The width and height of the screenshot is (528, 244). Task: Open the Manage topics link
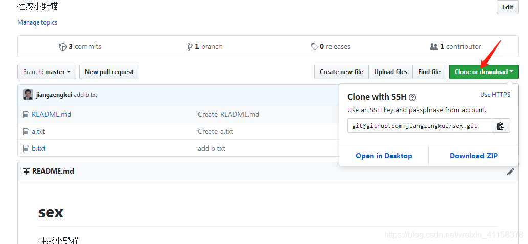click(37, 22)
